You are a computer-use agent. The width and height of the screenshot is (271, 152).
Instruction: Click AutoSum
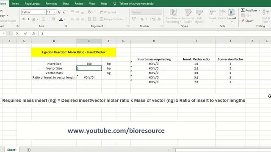[249, 10]
